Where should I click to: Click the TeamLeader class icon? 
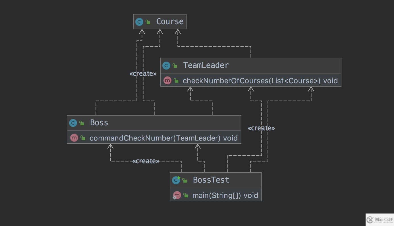pyautogui.click(x=166, y=66)
